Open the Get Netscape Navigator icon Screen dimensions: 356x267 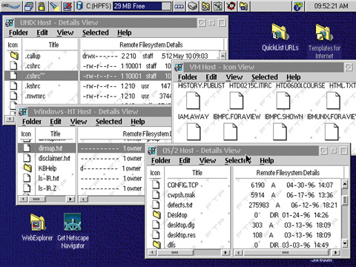(73, 222)
